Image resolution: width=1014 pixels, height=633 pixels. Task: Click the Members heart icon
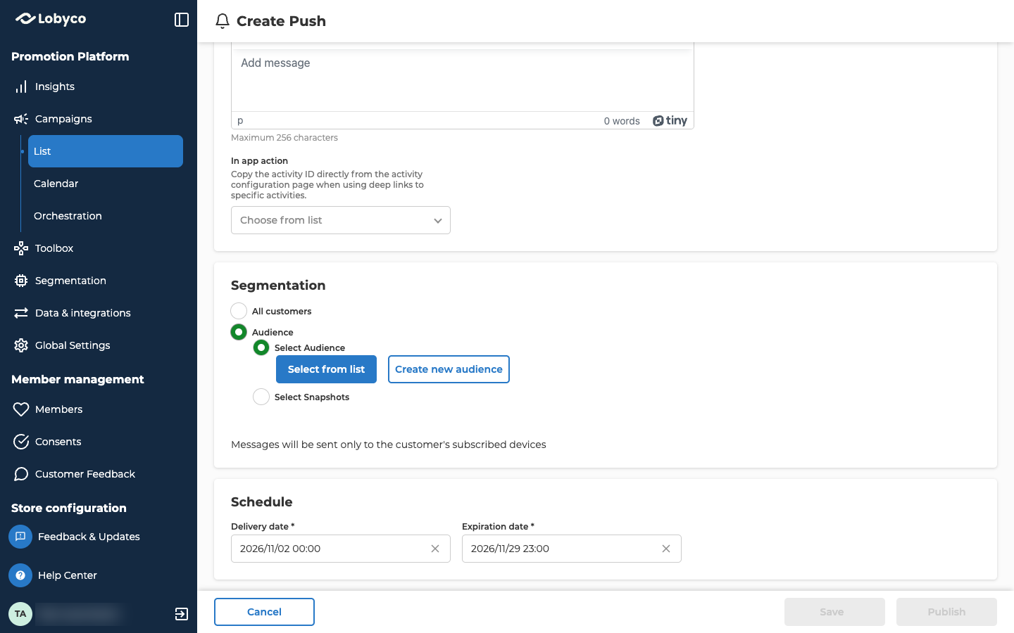point(21,409)
